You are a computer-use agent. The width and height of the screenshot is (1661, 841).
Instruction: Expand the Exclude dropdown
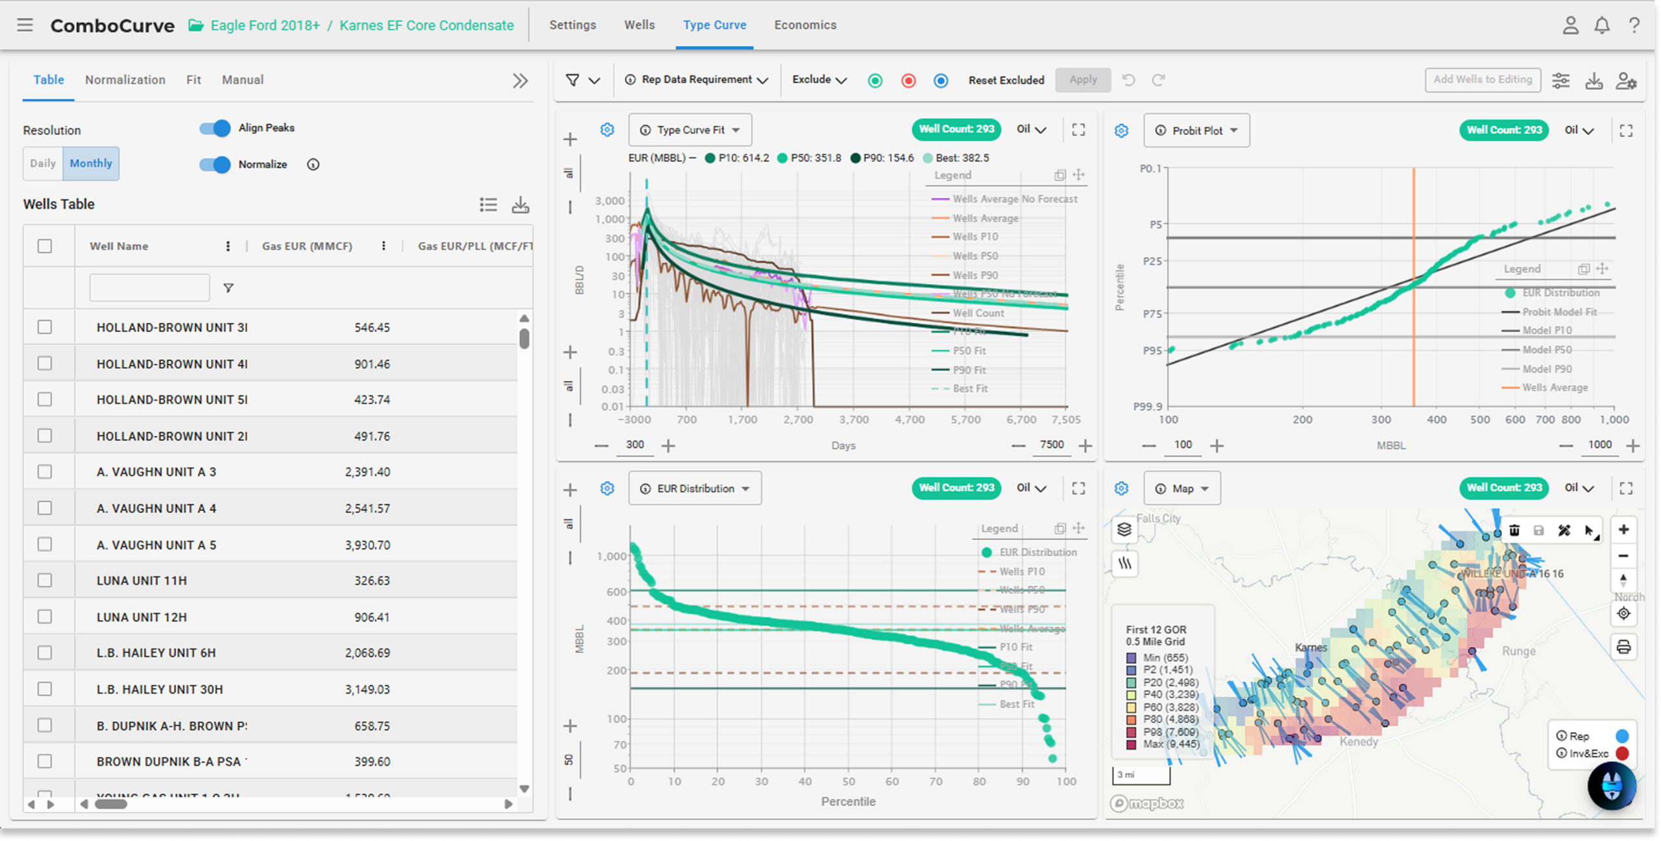(x=819, y=80)
